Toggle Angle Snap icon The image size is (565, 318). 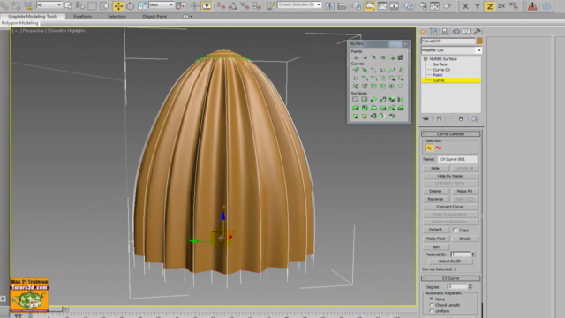(x=232, y=6)
